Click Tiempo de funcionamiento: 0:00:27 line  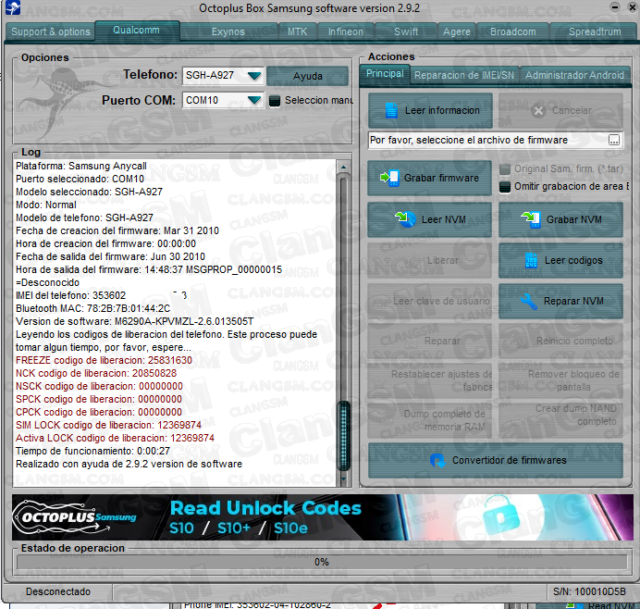(92, 452)
